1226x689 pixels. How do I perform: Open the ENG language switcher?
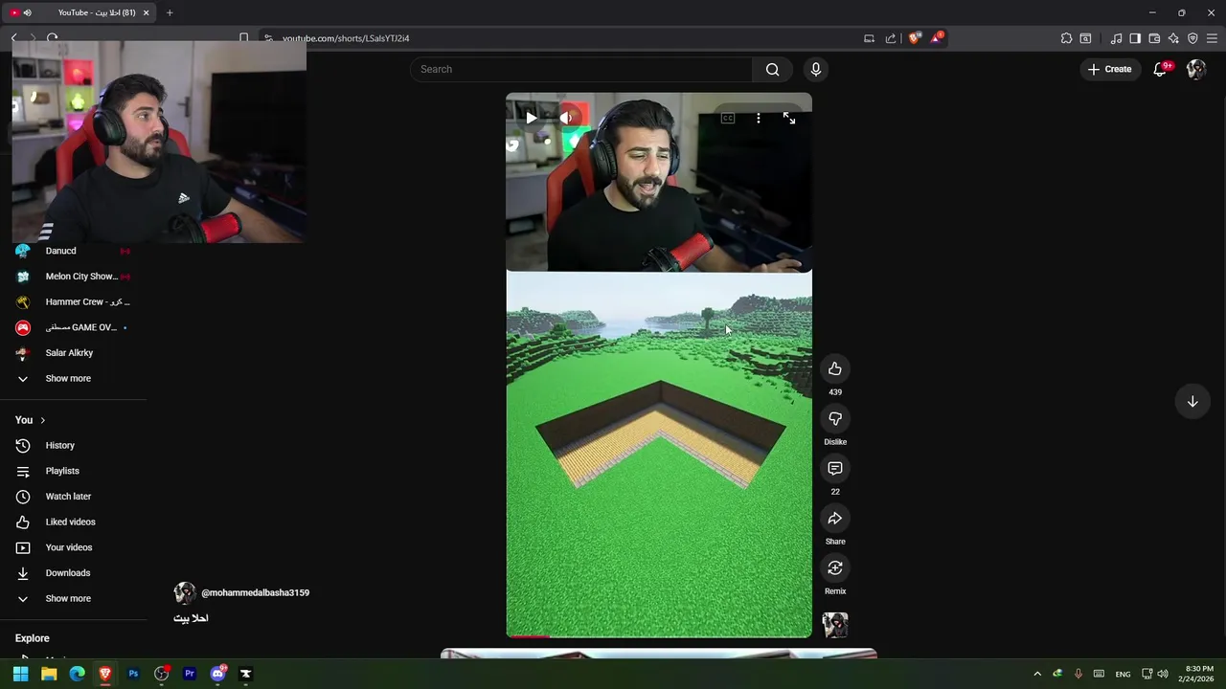point(1123,674)
